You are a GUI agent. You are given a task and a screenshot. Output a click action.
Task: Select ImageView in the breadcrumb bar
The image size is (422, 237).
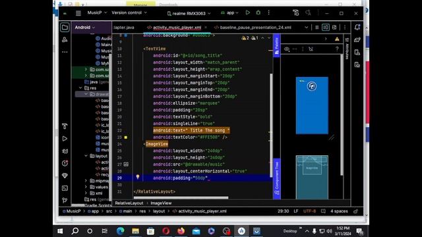[x=161, y=203]
